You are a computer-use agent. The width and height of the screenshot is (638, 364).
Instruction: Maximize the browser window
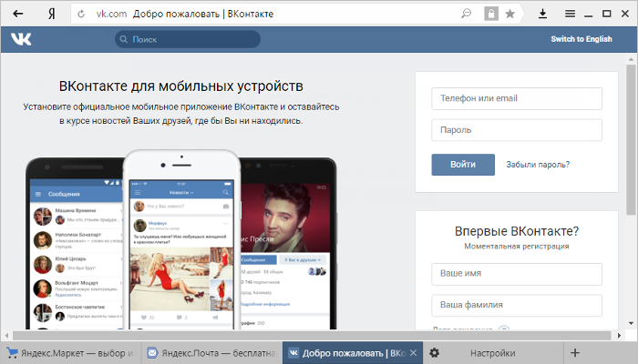607,14
